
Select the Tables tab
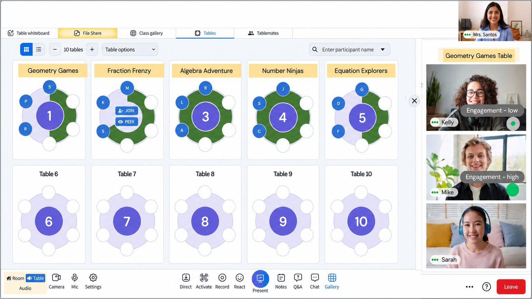[205, 33]
